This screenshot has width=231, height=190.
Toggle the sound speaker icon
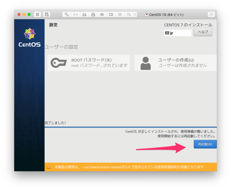click(x=102, y=14)
